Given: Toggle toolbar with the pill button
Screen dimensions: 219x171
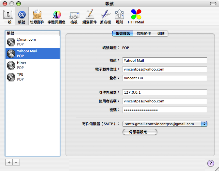Looking at the screenshot, I should pos(213,4).
